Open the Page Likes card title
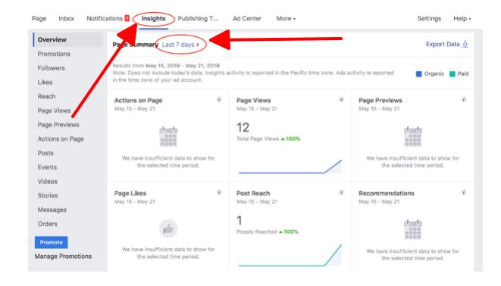Image resolution: width=501 pixels, height=286 pixels. (x=130, y=193)
